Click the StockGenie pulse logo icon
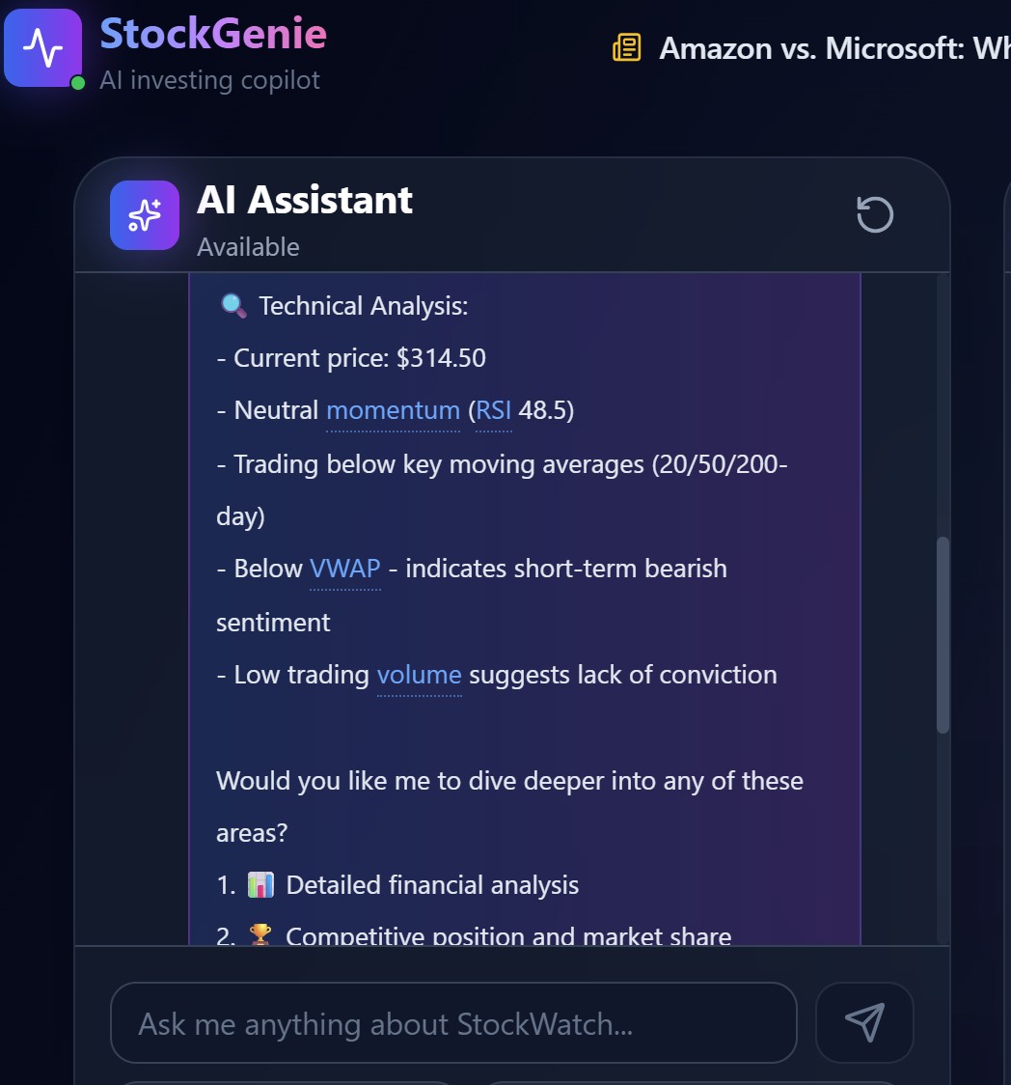The height and width of the screenshot is (1085, 1011). coord(42,46)
